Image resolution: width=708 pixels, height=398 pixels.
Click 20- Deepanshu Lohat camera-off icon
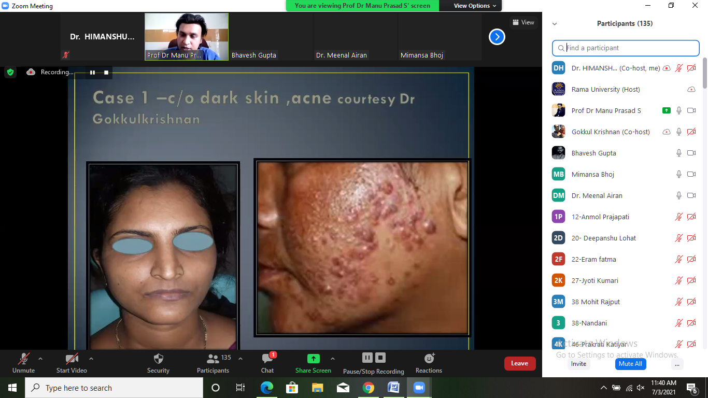691,238
